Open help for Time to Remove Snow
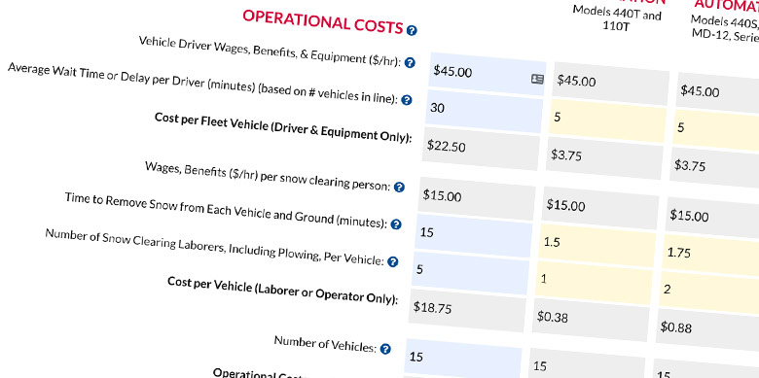The height and width of the screenshot is (378, 759). pyautogui.click(x=396, y=224)
